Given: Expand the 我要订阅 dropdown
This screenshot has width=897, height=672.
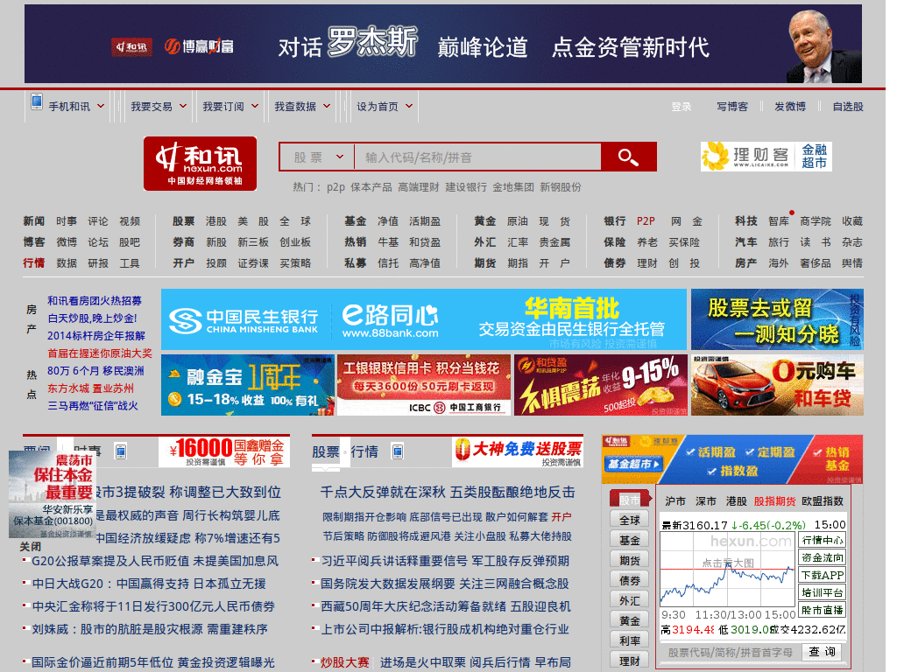Looking at the screenshot, I should pos(230,106).
